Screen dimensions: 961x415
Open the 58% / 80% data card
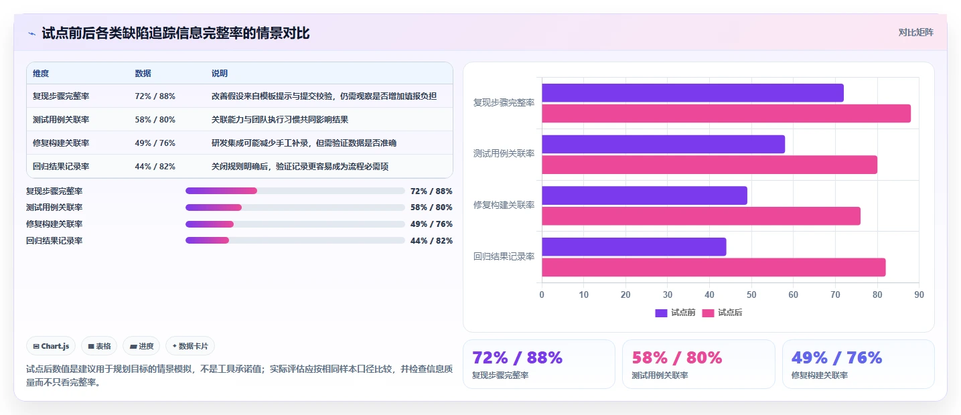pyautogui.click(x=698, y=364)
